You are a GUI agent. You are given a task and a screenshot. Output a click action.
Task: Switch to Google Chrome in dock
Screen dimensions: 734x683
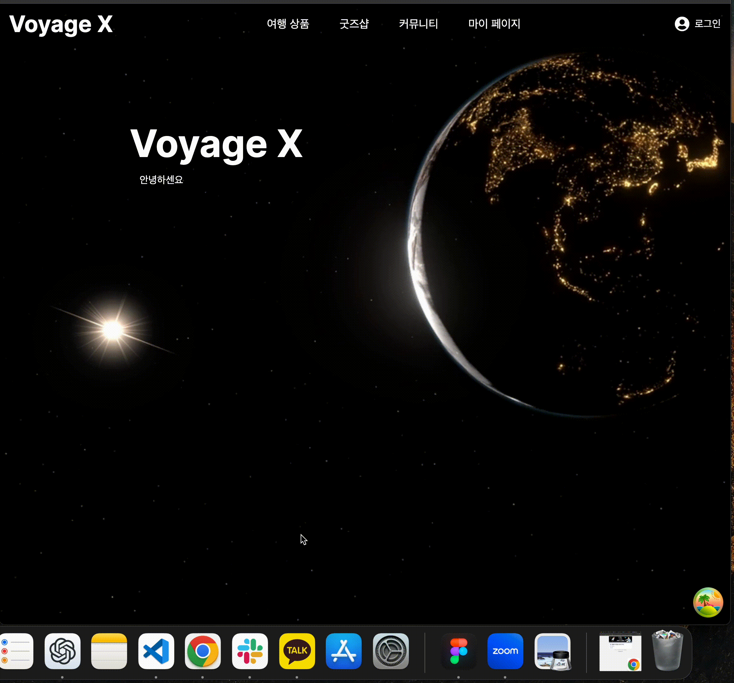click(x=203, y=651)
